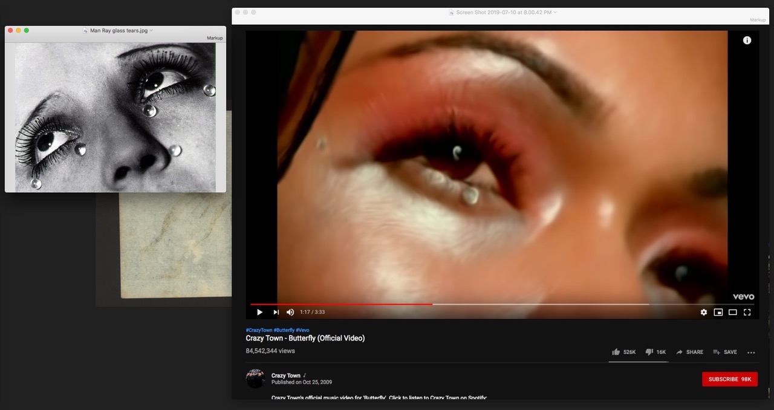Click video title Crazy Town - Butterfly (Official Video)
774x410 pixels.
(x=305, y=338)
